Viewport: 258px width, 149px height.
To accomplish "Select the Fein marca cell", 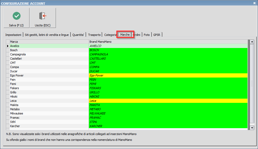I will pos(49,80).
